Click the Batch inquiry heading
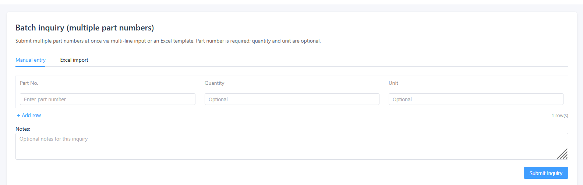The height and width of the screenshot is (185, 583). [x=85, y=28]
